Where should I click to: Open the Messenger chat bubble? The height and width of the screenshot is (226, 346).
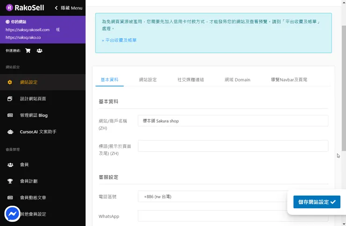point(12,213)
